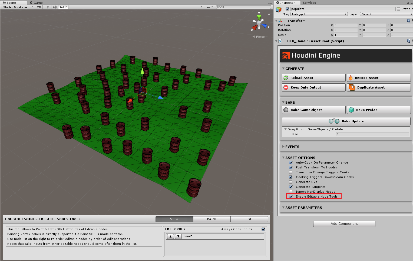The image size is (413, 261).
Task: Move paint1 down with the down arrow
Action: click(178, 236)
